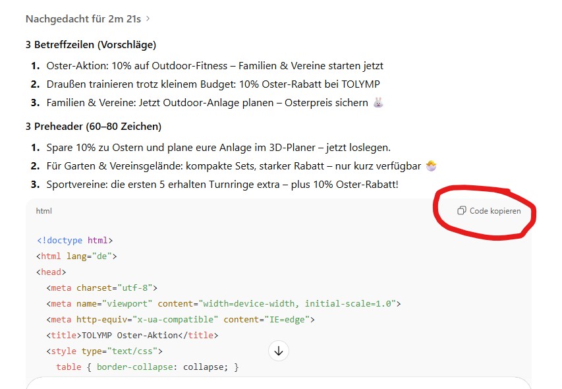Click the scroll-down arrow button
The height and width of the screenshot is (389, 562).
pyautogui.click(x=279, y=351)
